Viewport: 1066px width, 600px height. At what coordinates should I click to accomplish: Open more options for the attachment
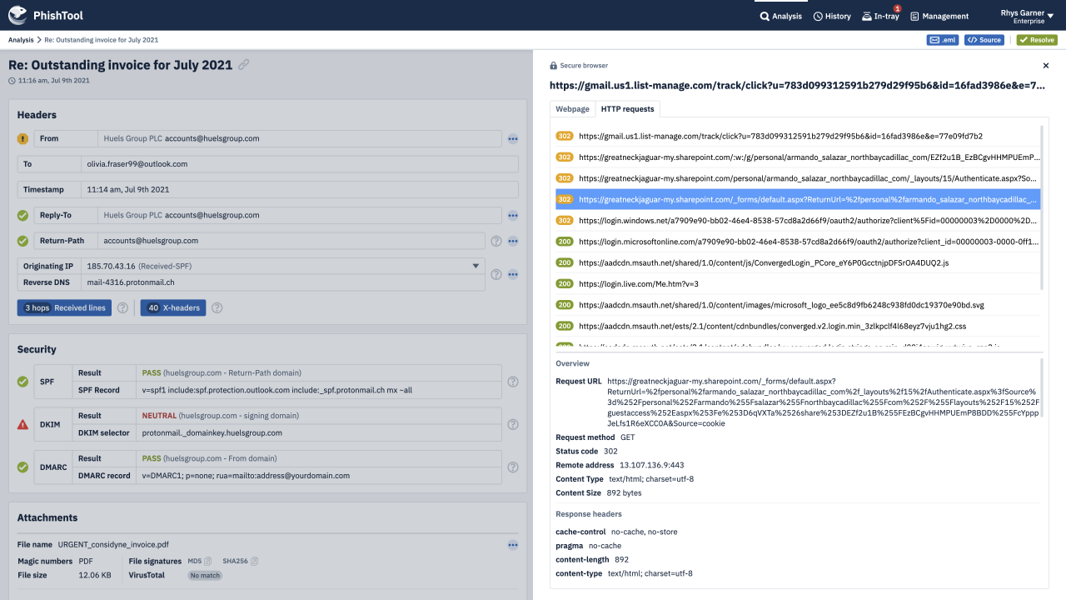pos(513,545)
